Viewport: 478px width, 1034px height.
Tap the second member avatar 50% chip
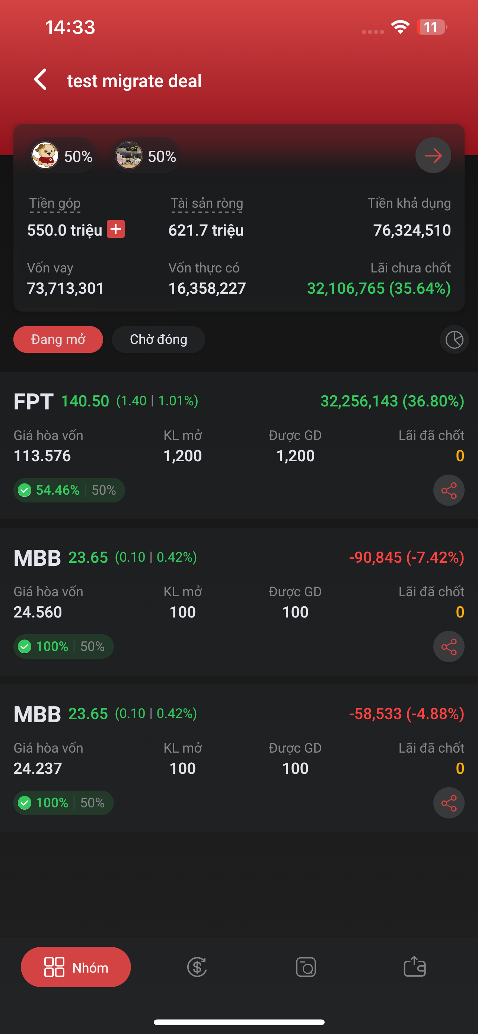point(146,156)
